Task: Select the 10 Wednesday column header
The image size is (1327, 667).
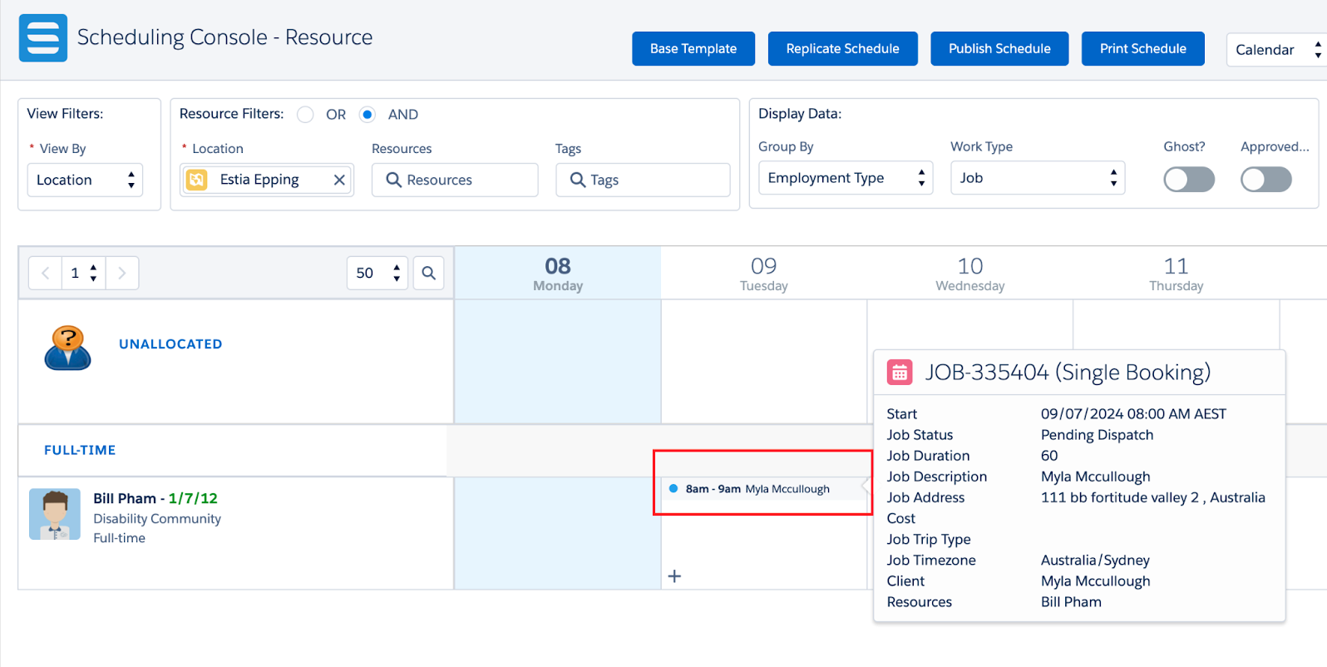Action: point(970,274)
